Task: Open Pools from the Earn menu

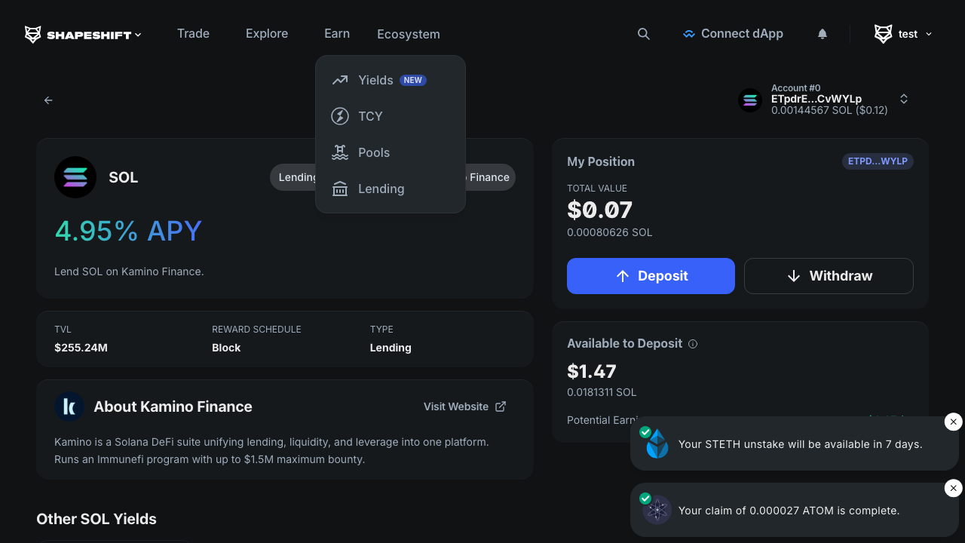Action: [x=374, y=152]
